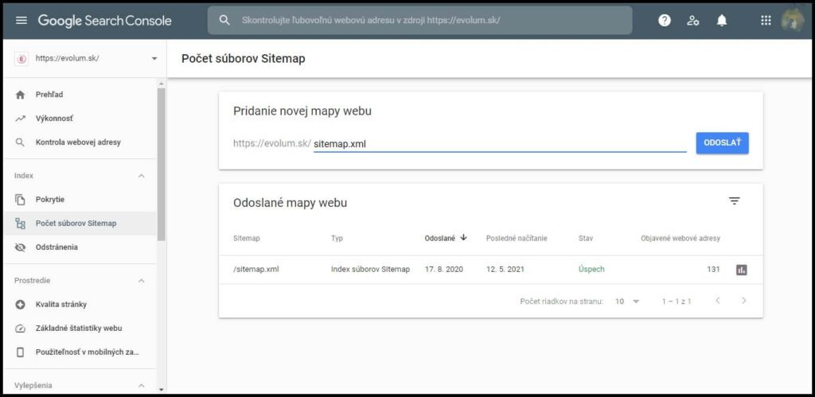Click the Kvalita stránky plus-circle icon
815x397 pixels.
(20, 305)
